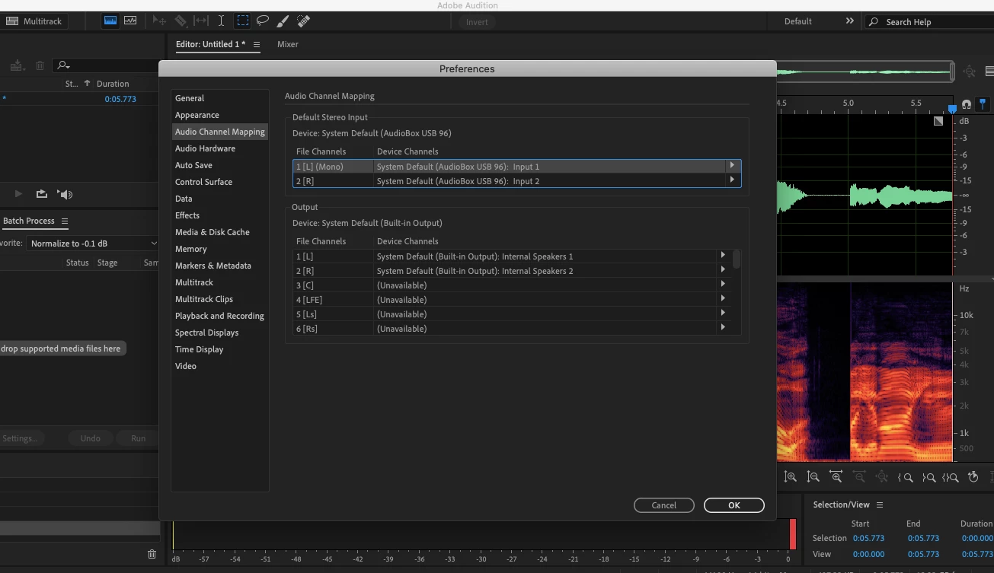Click Zoom In at Out Point icon

[x=928, y=477]
